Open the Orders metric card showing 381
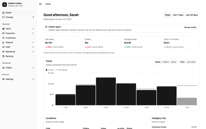Screen dimensions: 206x129 tap(101, 43)
